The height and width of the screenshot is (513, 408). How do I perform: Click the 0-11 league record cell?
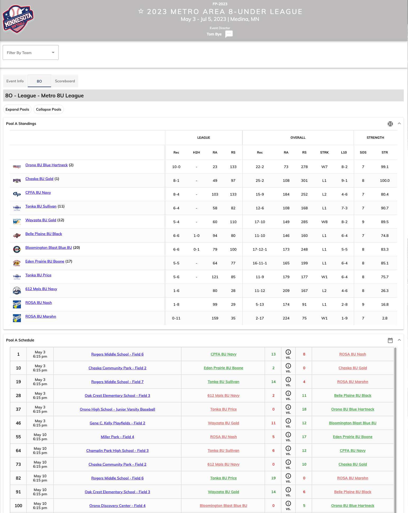176,318
